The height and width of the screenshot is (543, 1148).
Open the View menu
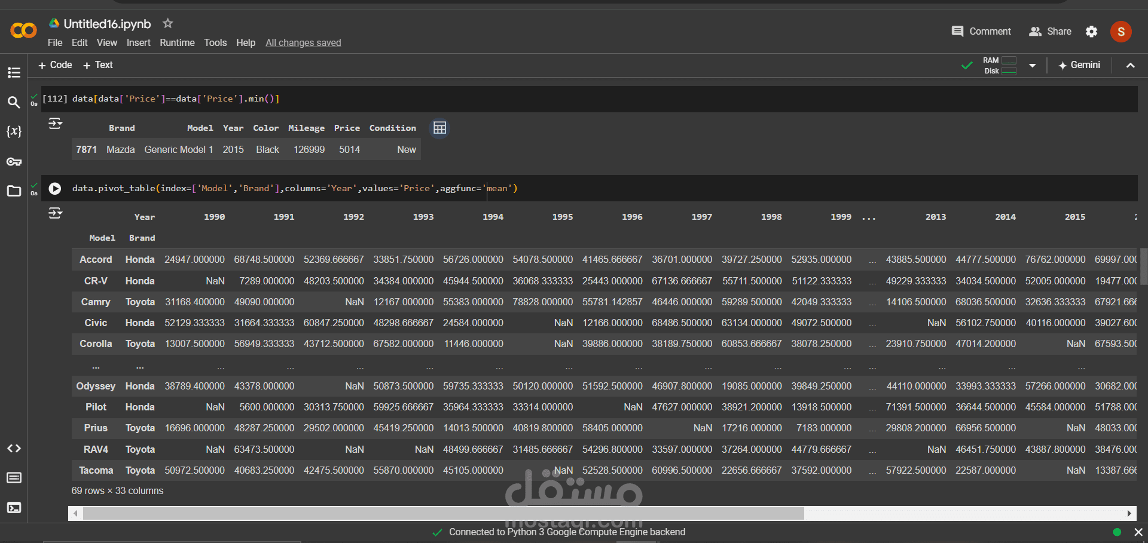(x=107, y=43)
